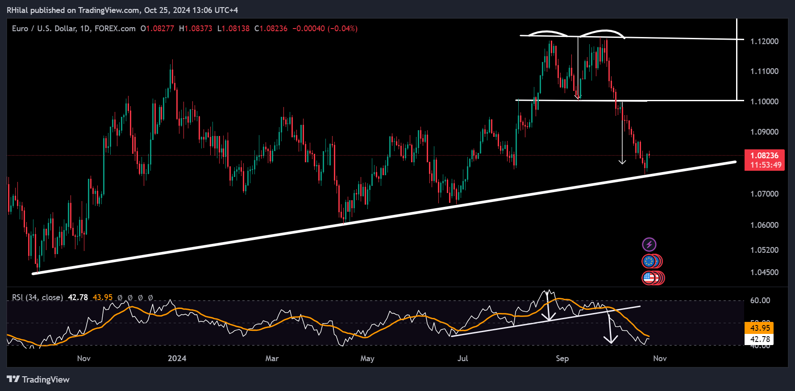Click the United States flag event icon

tap(649, 278)
